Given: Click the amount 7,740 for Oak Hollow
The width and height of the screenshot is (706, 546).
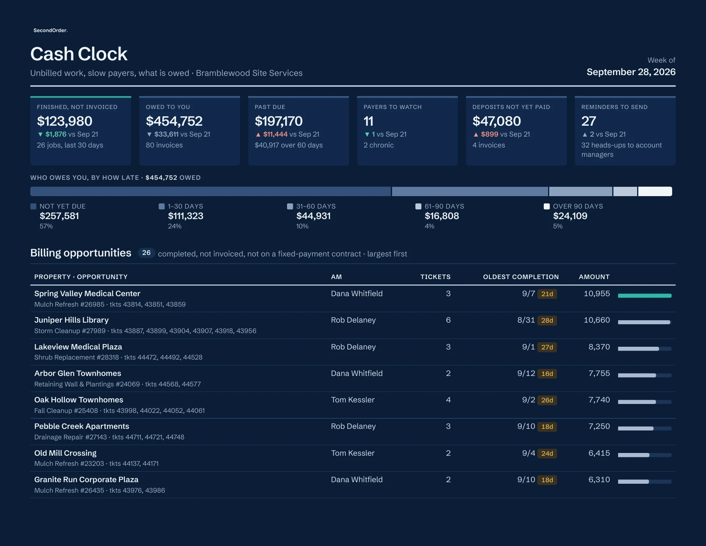Looking at the screenshot, I should [x=599, y=400].
